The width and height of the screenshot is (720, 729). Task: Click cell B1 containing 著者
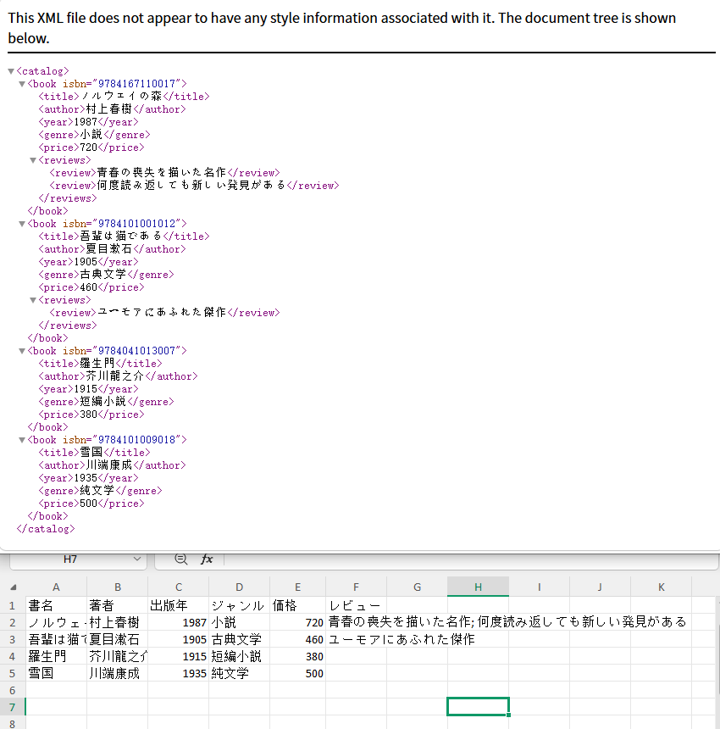point(118,605)
